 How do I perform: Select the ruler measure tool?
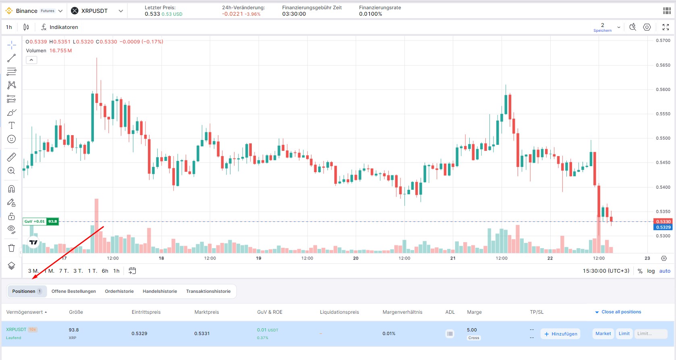coord(11,157)
